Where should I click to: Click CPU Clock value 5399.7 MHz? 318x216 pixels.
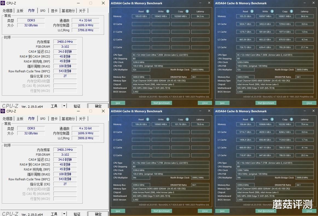point(275,170)
